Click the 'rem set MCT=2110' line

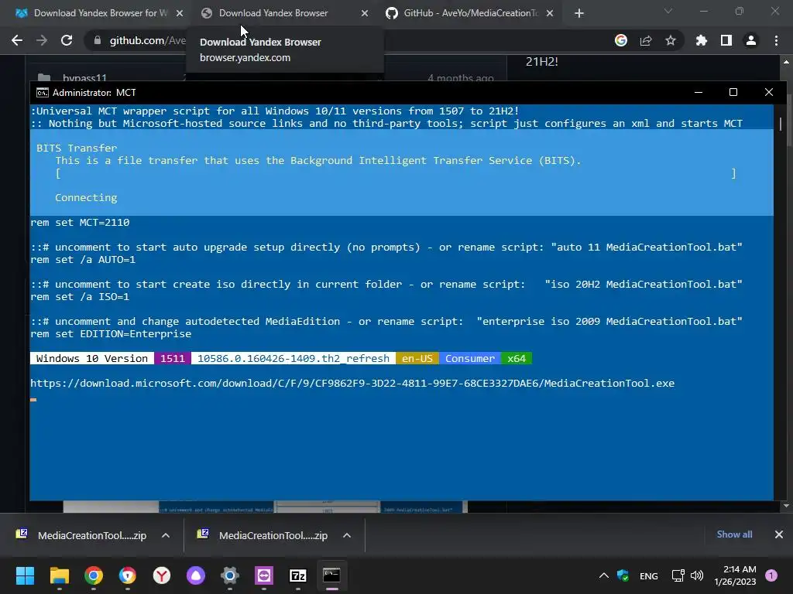80,223
